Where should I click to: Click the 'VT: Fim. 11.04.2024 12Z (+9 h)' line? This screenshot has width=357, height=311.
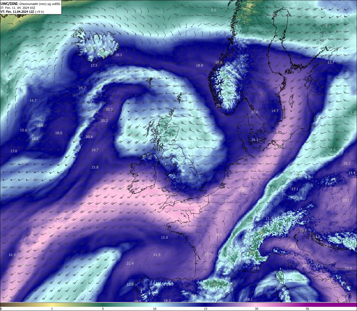tap(22, 12)
